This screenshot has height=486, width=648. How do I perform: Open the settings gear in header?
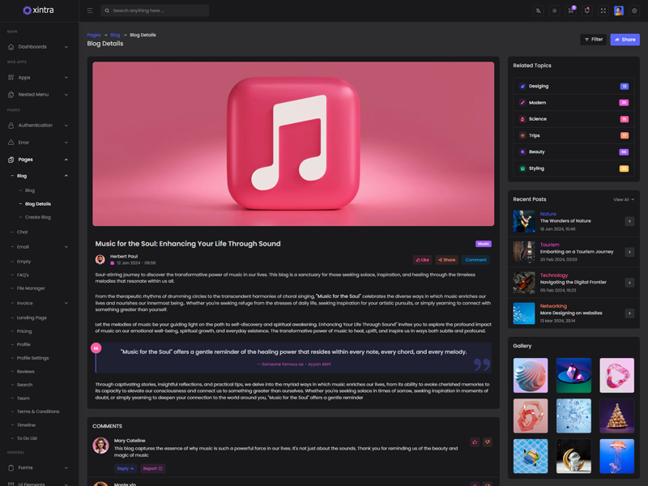pyautogui.click(x=634, y=11)
